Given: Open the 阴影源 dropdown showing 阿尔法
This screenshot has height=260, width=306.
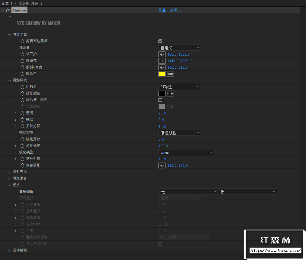Looking at the screenshot, I should pyautogui.click(x=179, y=87).
